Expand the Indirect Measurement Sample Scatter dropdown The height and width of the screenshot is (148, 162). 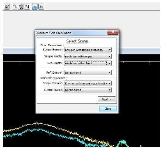(88, 90)
